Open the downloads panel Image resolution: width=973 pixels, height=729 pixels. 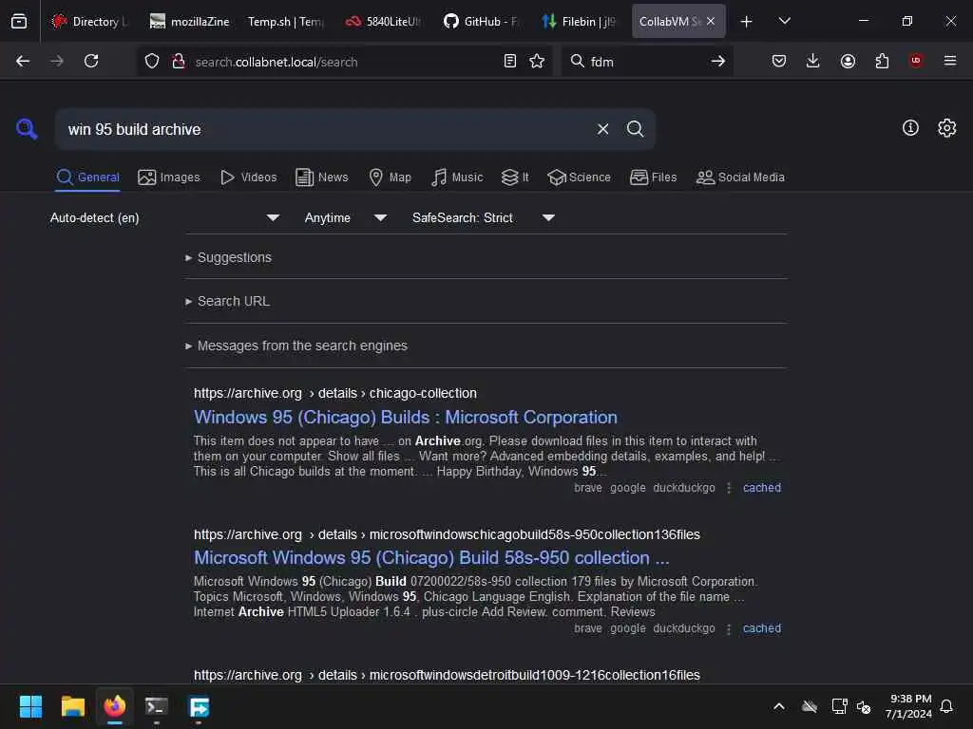(813, 61)
